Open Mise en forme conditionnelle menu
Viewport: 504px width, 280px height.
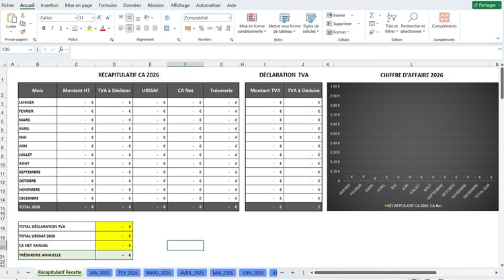tap(252, 23)
